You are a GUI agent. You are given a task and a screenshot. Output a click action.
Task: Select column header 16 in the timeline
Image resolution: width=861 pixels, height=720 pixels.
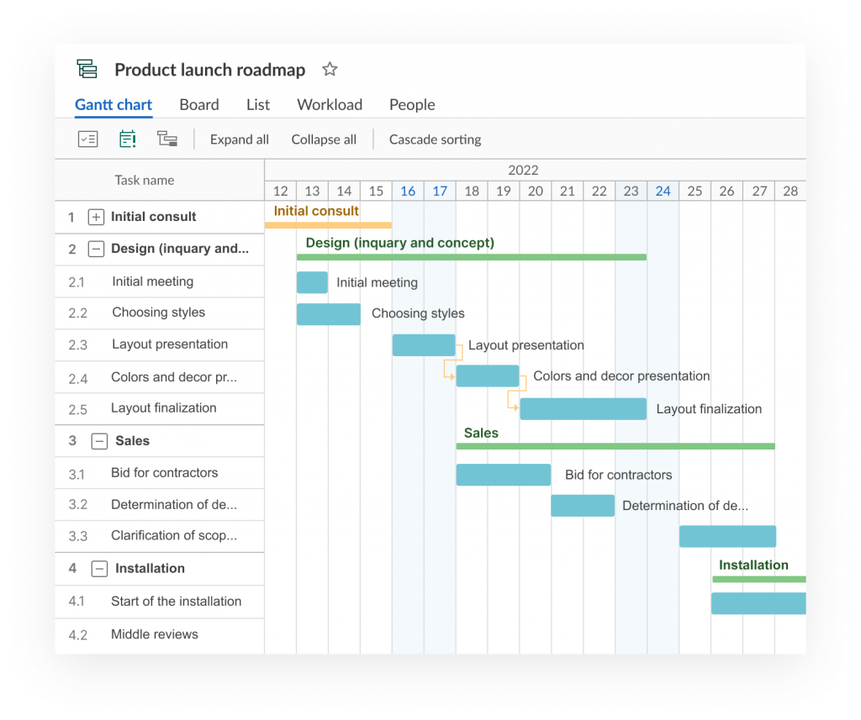pos(408,191)
